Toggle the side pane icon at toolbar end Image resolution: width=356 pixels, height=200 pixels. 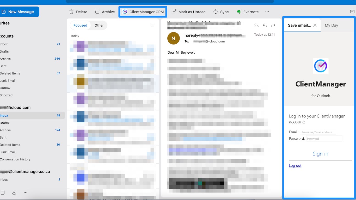352,12
